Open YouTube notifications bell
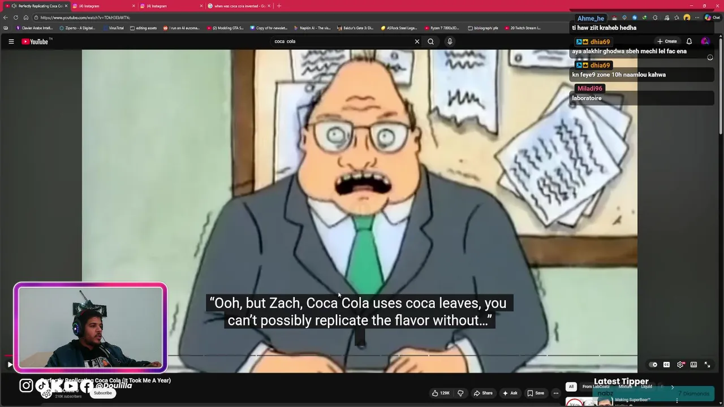This screenshot has width=724, height=407. 689,41
